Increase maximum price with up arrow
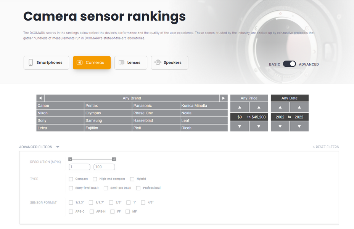 pyautogui.click(x=259, y=107)
